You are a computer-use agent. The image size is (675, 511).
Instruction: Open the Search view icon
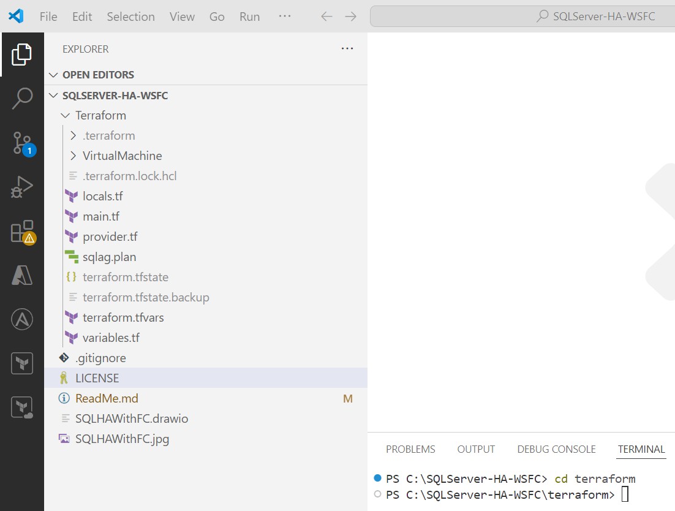pyautogui.click(x=21, y=99)
